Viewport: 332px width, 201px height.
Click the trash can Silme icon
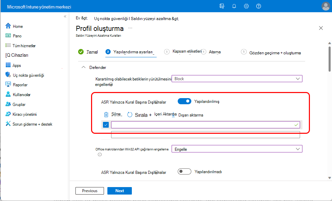[x=106, y=114]
